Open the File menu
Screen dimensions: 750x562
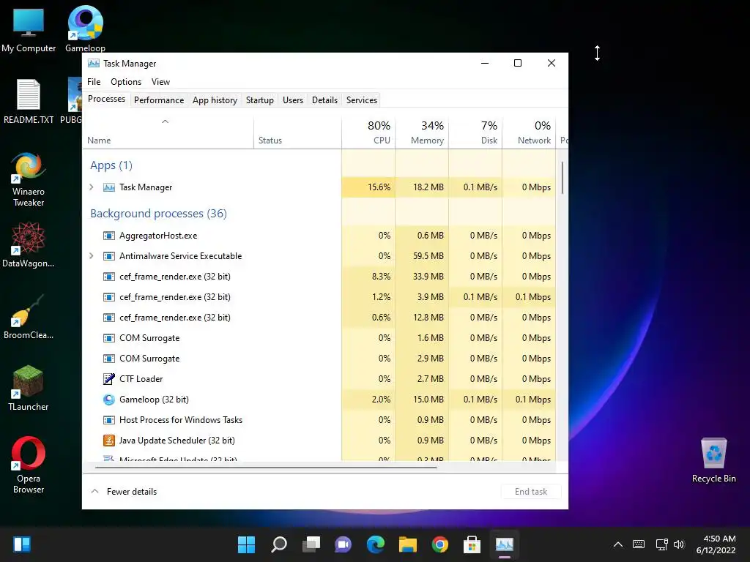tap(94, 82)
